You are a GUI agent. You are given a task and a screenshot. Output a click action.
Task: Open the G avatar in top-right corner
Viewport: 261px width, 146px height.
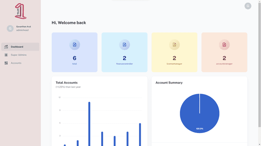pos(248,6)
